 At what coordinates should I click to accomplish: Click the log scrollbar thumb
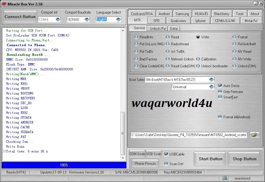coord(123,133)
